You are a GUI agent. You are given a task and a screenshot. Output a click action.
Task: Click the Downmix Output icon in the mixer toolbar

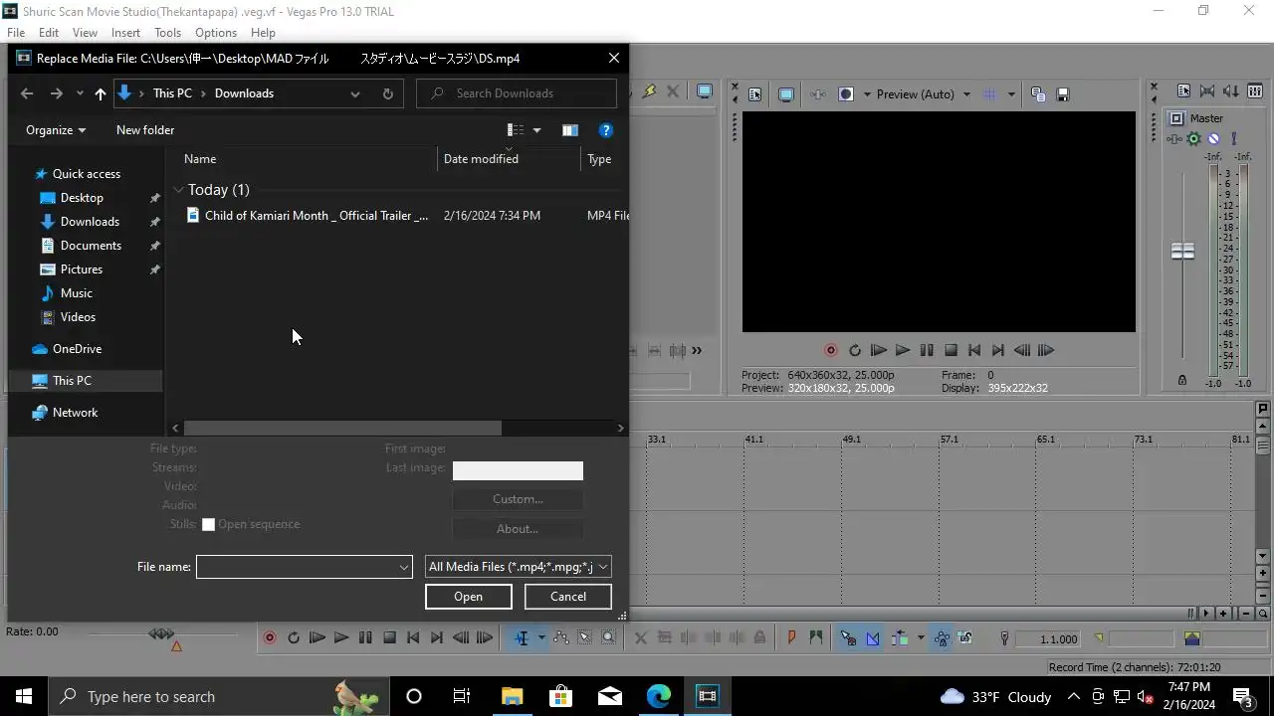pyautogui.click(x=1207, y=91)
